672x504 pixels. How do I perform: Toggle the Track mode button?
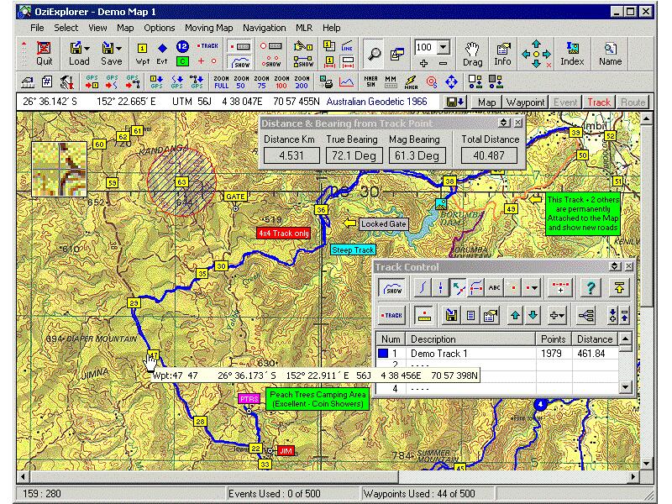click(598, 102)
